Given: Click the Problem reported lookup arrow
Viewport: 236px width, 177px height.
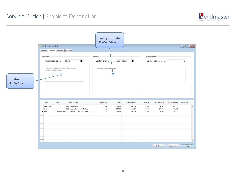Looking at the screenshot, I should 81,61.
